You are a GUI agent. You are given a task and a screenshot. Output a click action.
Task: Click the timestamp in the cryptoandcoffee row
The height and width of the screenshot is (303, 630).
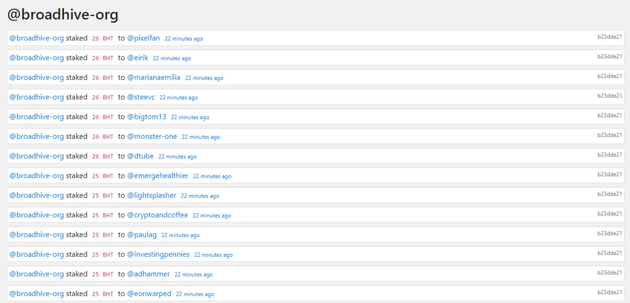click(212, 215)
